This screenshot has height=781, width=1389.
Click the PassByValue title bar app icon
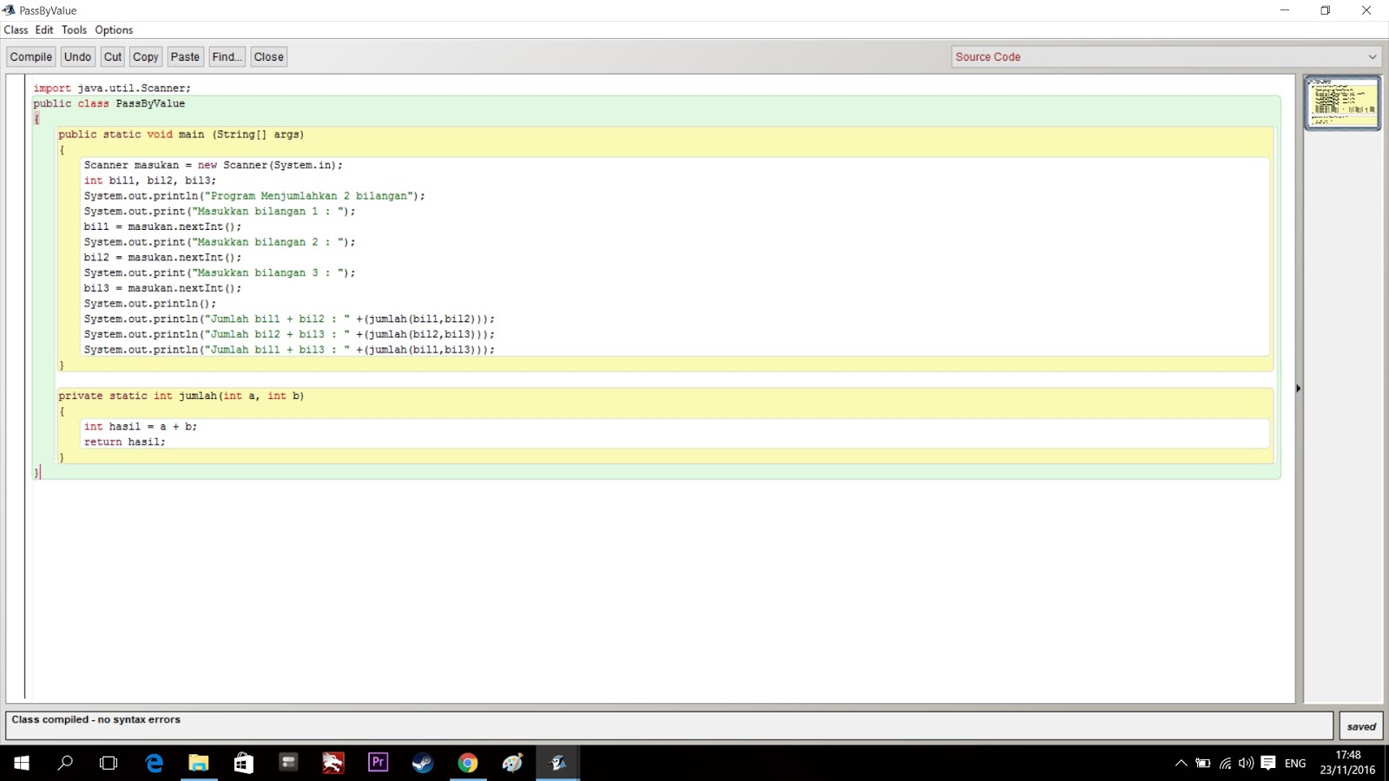[x=10, y=10]
